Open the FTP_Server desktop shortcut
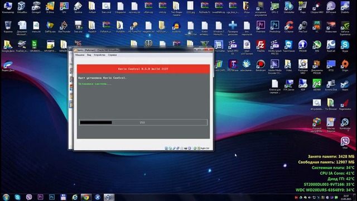 click(x=289, y=85)
